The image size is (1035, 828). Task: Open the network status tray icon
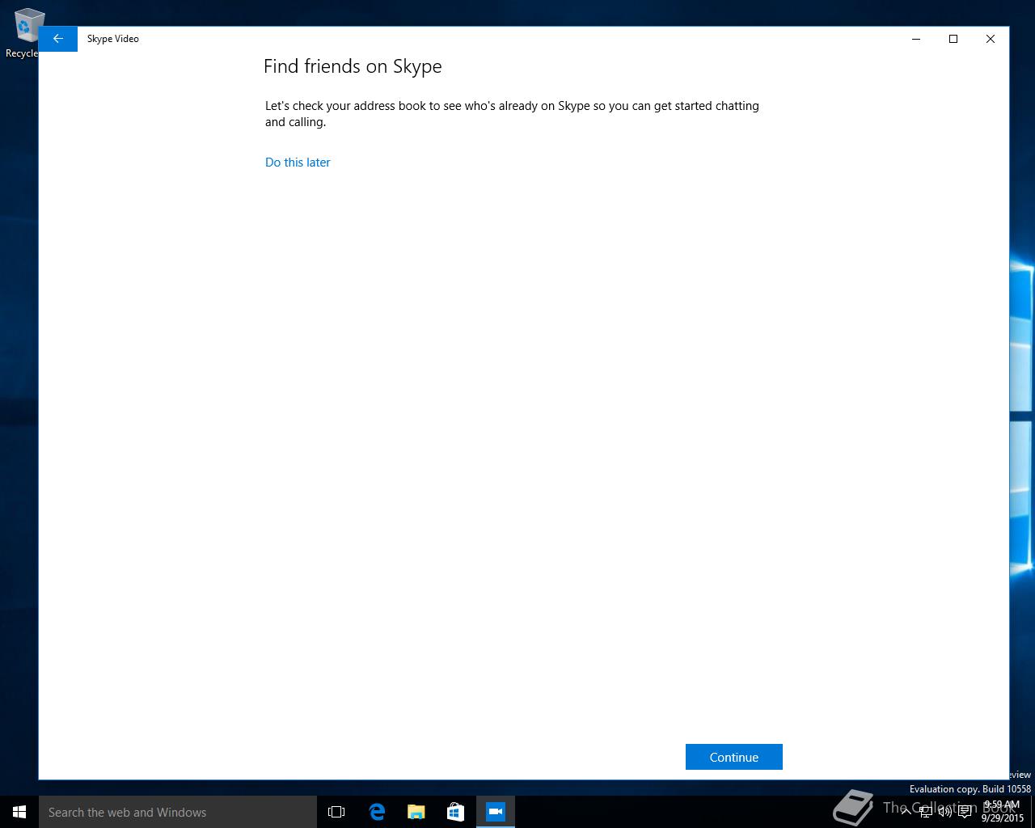tap(926, 812)
